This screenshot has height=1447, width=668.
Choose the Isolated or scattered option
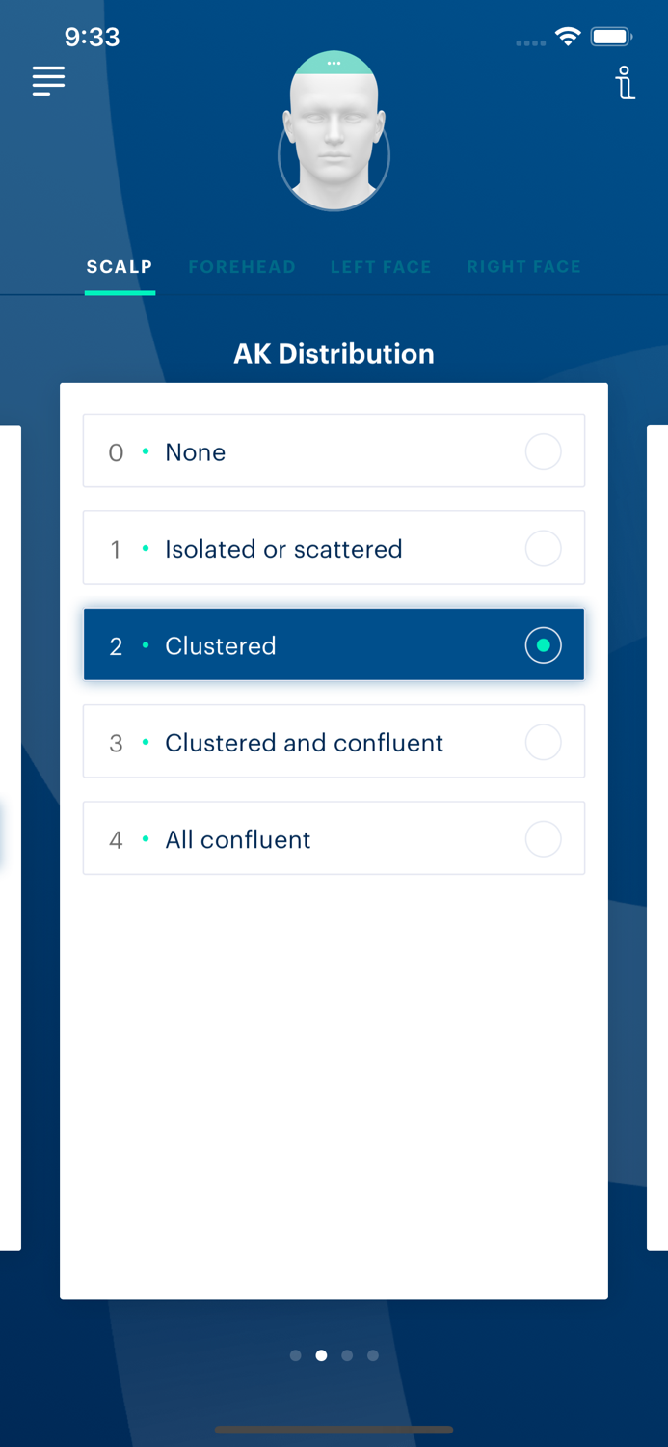click(543, 548)
